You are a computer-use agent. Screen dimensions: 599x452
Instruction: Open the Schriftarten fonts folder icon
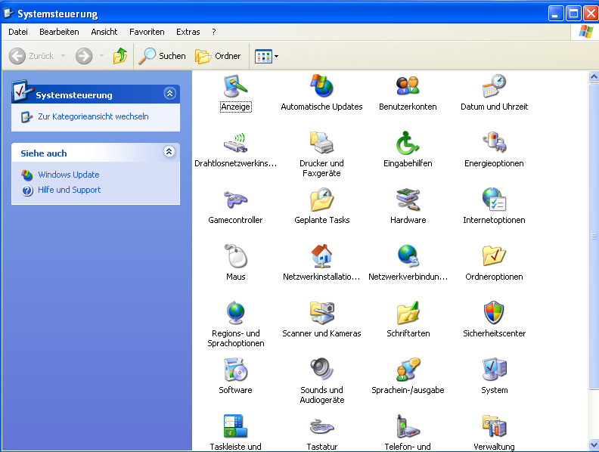coord(408,313)
